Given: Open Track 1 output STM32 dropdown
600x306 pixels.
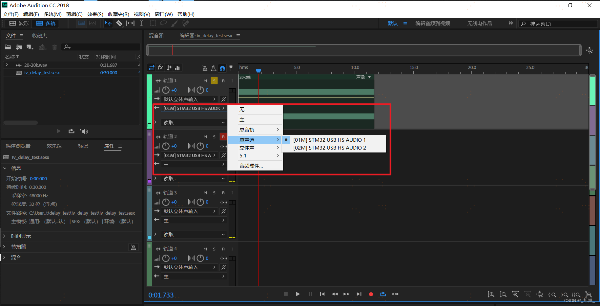Looking at the screenshot, I should [x=194, y=108].
